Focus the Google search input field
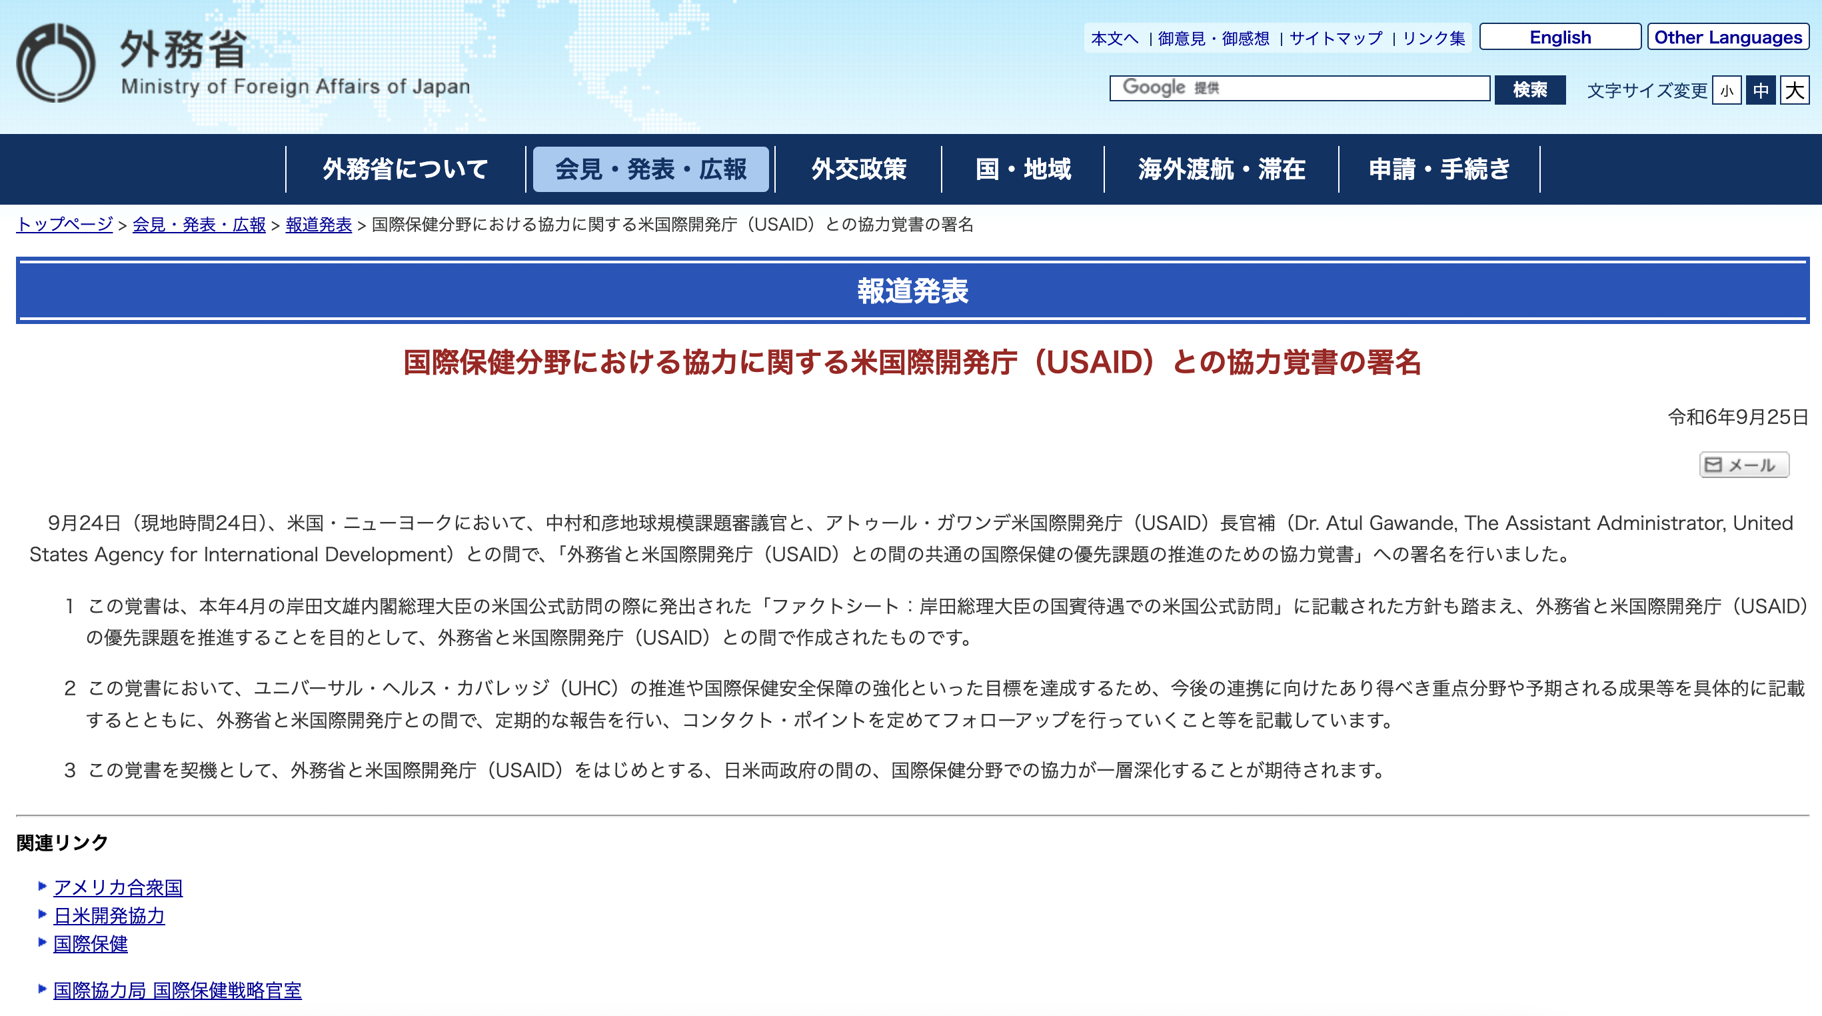 click(1300, 88)
